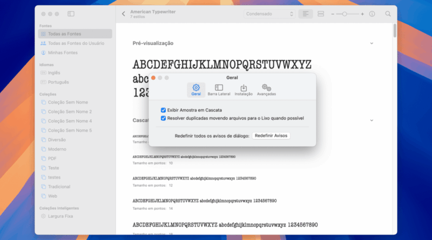Click the American Typewriter title text
The image size is (432, 240).
pyautogui.click(x=153, y=12)
